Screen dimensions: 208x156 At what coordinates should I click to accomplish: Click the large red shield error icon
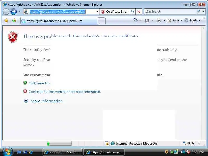[13, 37]
